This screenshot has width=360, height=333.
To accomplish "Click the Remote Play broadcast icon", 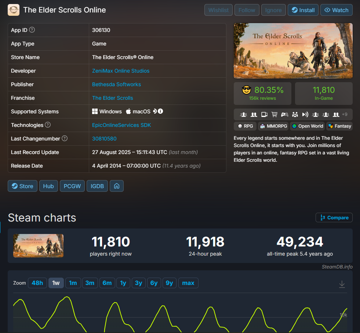I will (305, 114).
